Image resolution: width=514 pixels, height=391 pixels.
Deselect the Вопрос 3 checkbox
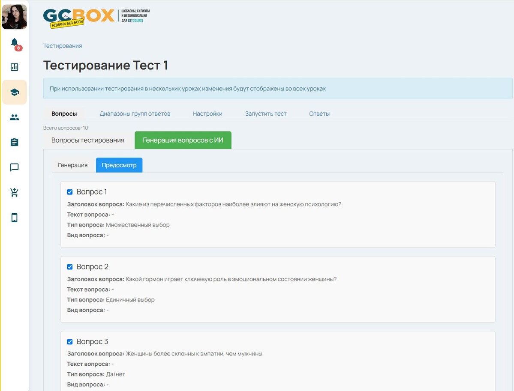coord(70,342)
